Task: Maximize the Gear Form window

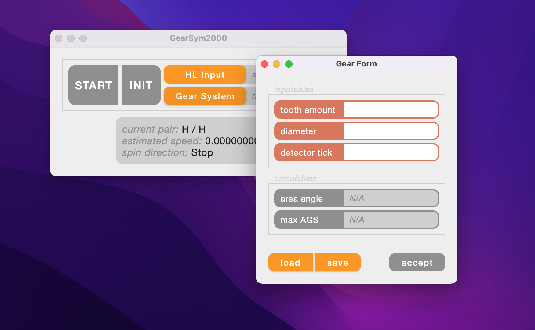Action: click(289, 64)
